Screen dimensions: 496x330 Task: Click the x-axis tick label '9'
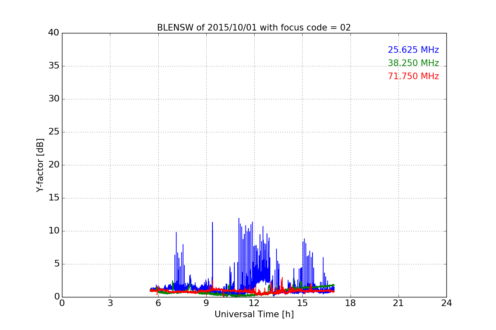(206, 303)
